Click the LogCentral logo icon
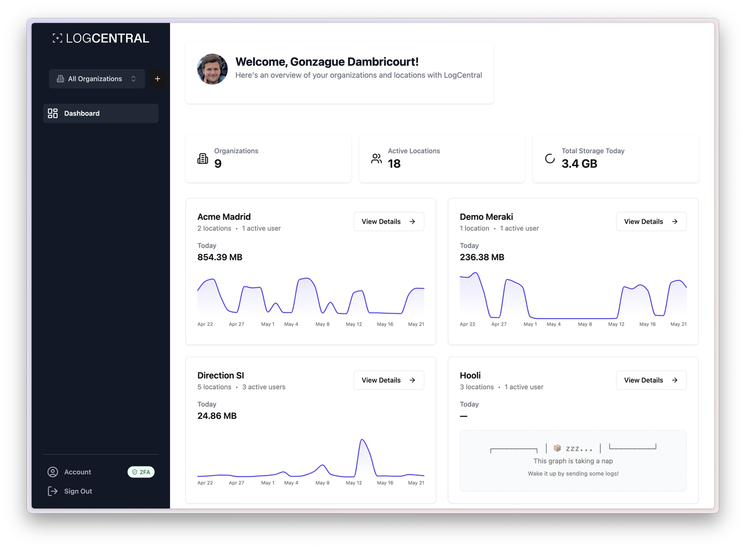Screen dimensions: 746x549 [57, 38]
